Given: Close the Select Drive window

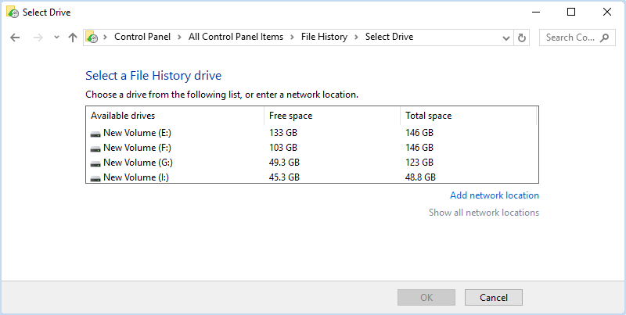Looking at the screenshot, I should click(607, 13).
